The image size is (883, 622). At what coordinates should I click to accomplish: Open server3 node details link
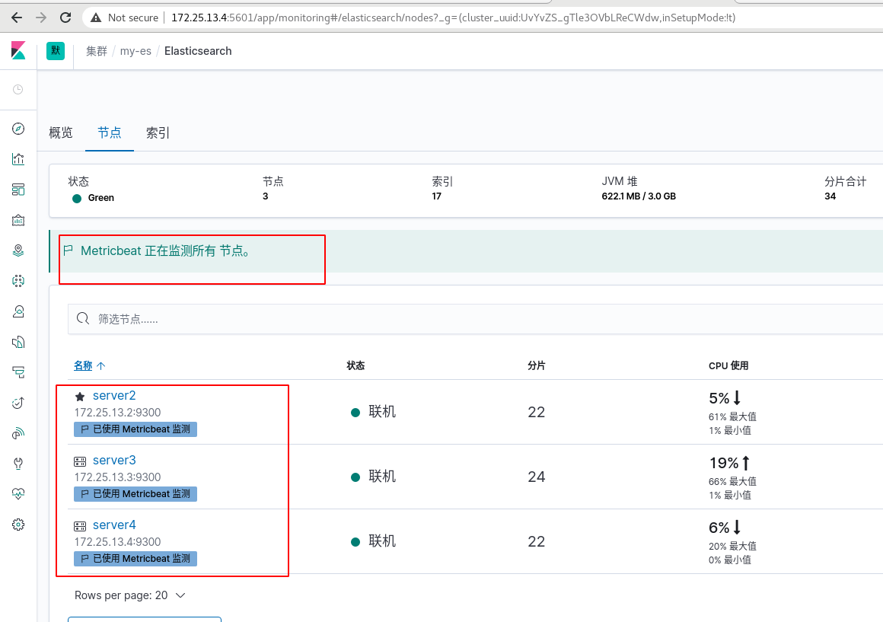click(114, 461)
